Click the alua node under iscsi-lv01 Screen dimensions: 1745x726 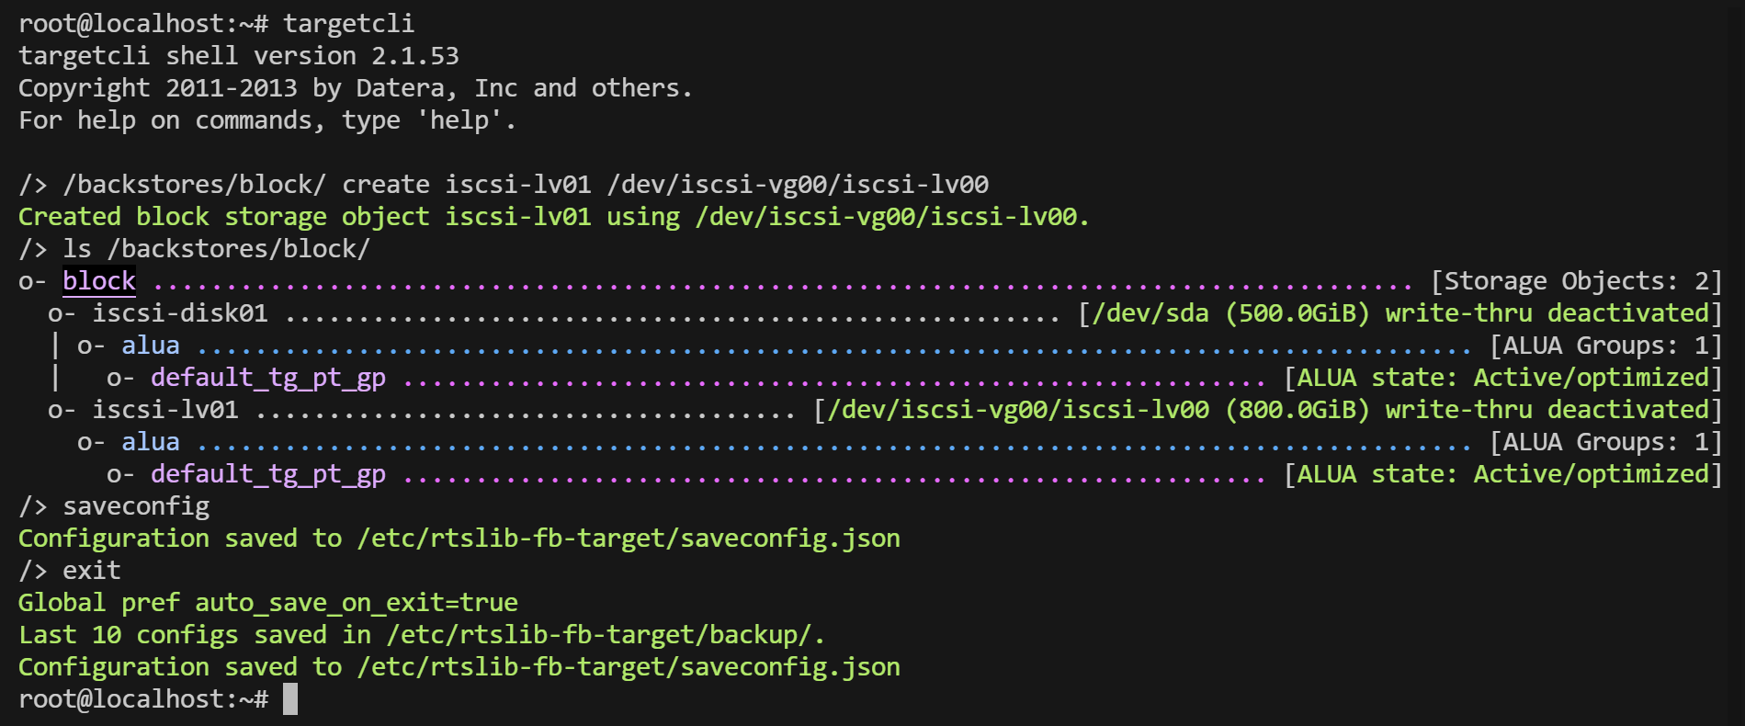[151, 442]
